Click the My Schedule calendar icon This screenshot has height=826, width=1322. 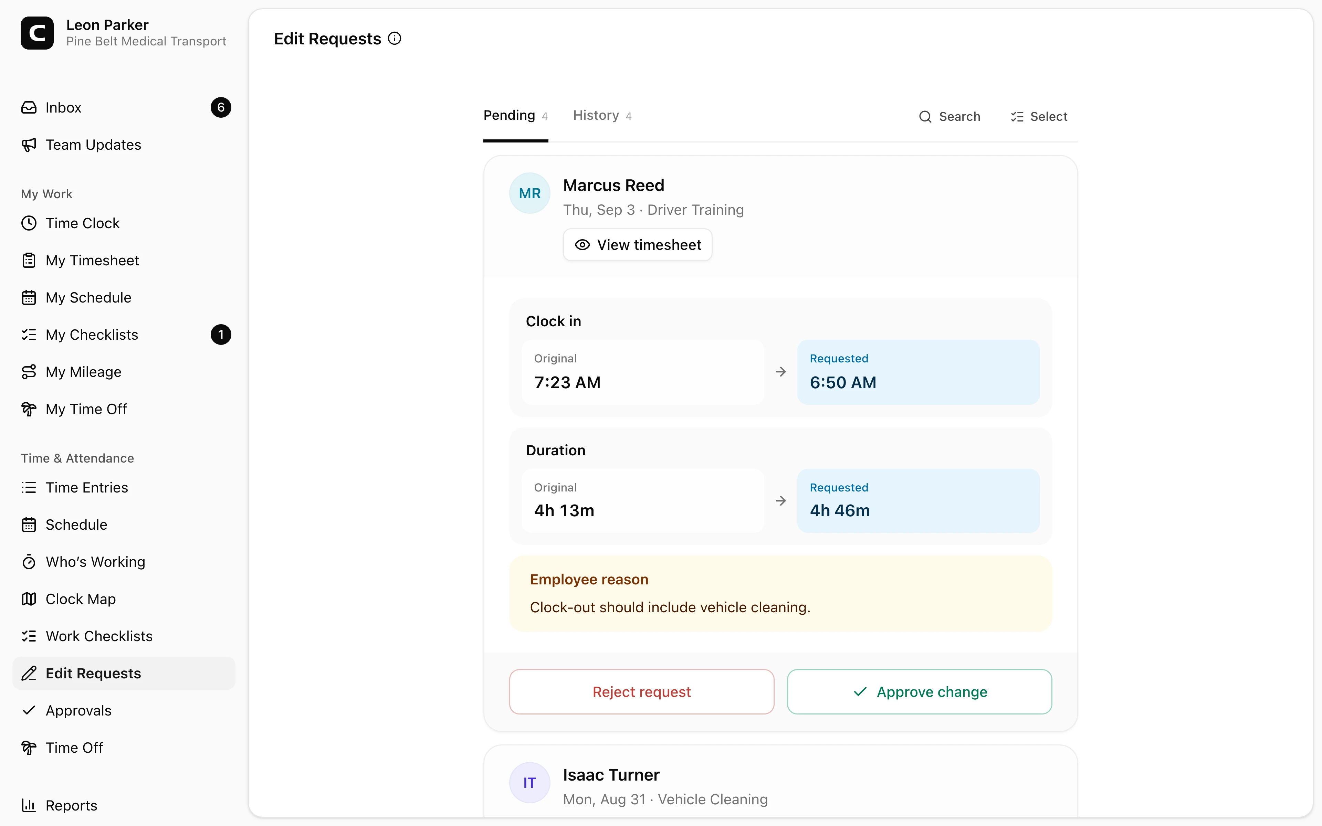pyautogui.click(x=29, y=298)
